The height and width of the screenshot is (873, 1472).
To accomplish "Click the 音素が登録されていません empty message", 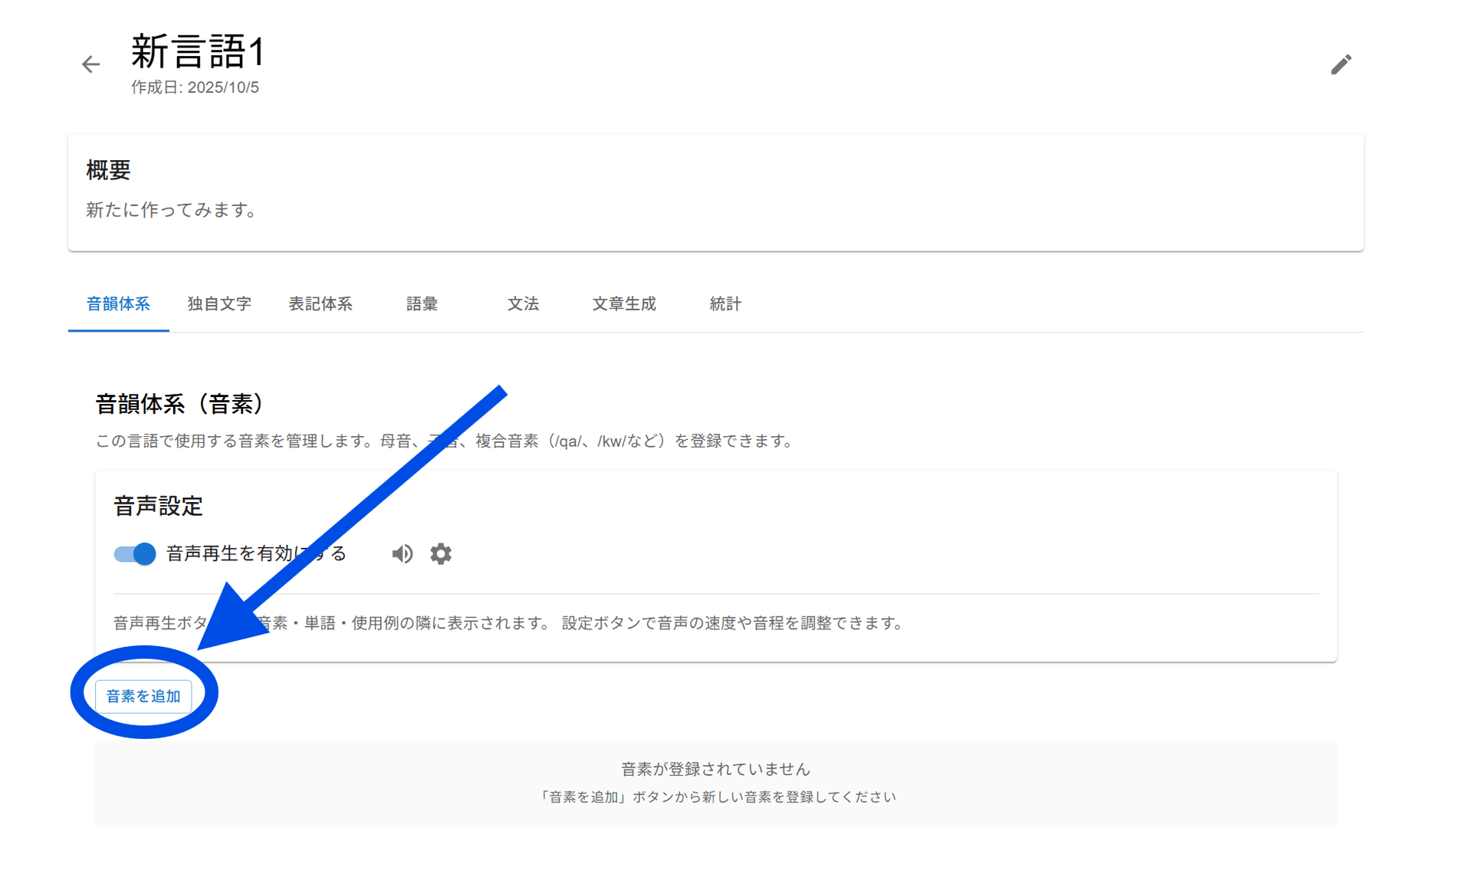I will tap(715, 769).
